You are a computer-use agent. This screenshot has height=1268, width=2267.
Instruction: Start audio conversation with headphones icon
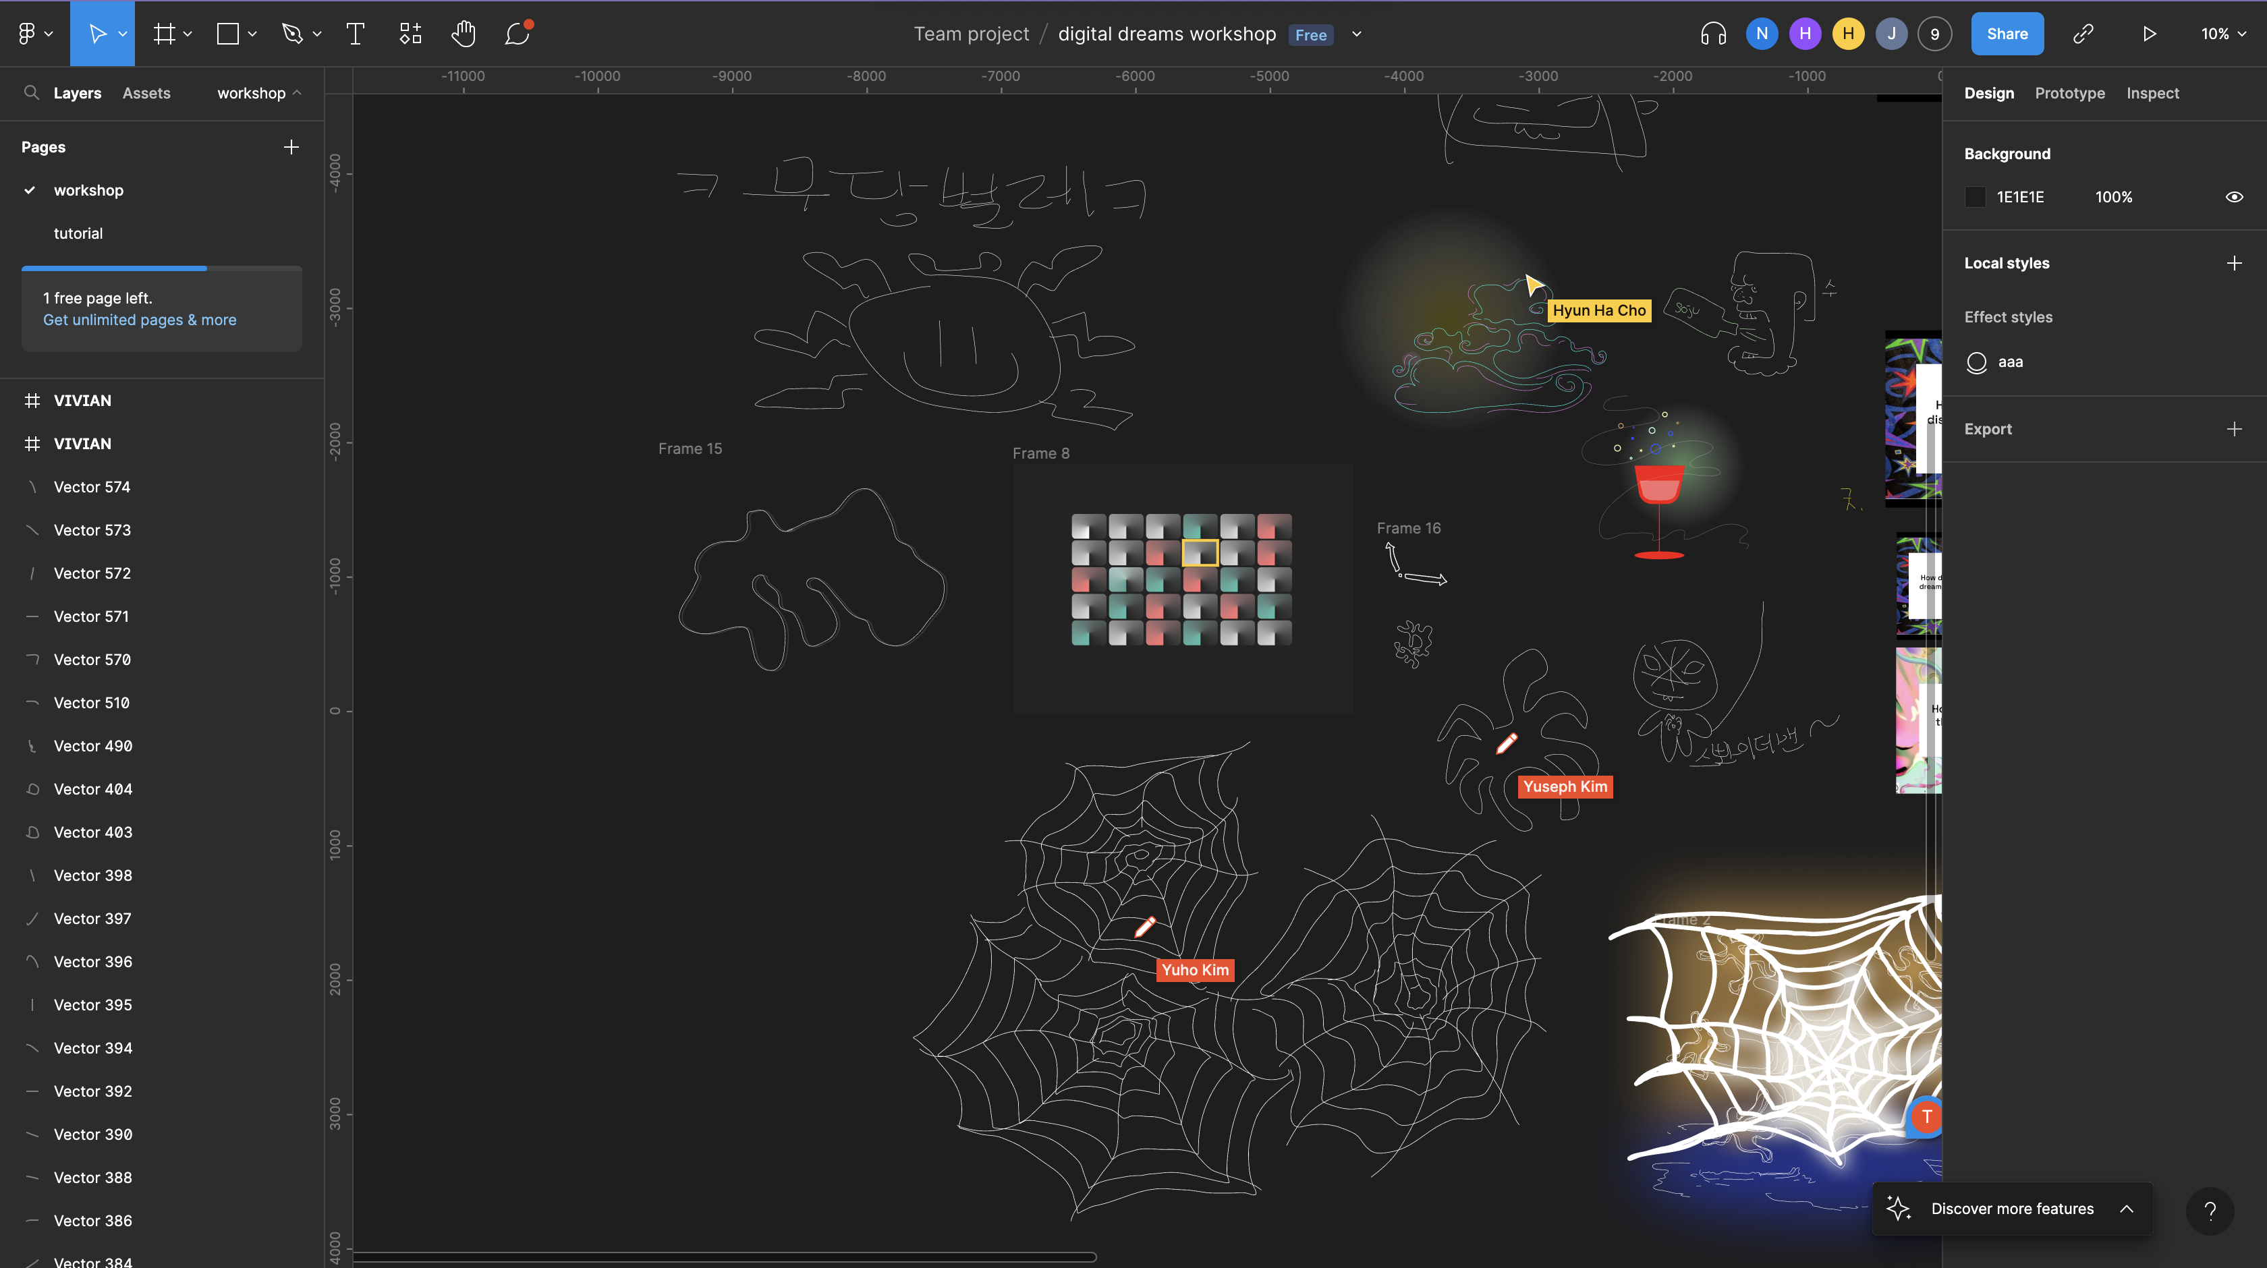(x=1712, y=34)
